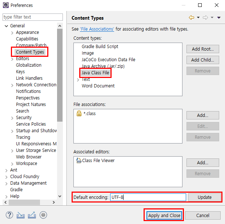
Task: Click the tree scrollbar up arrow
Action: pos(60,26)
